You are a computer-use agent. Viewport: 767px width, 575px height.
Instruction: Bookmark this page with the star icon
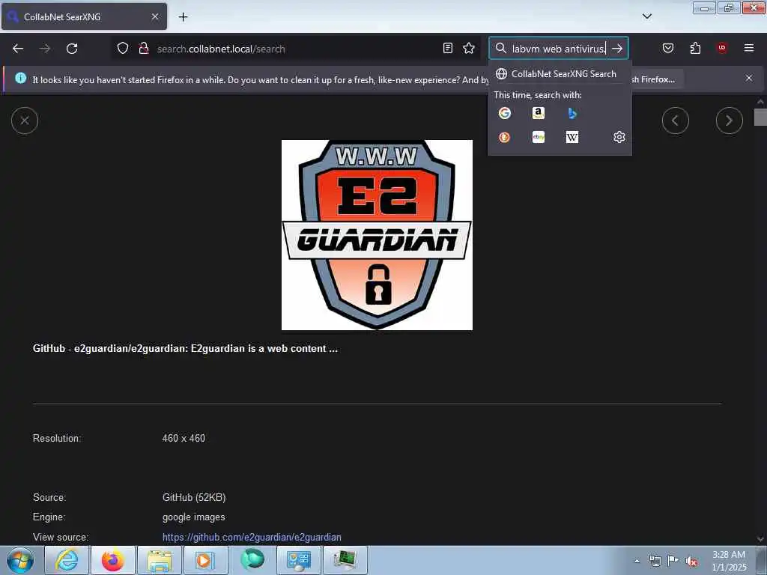469,49
